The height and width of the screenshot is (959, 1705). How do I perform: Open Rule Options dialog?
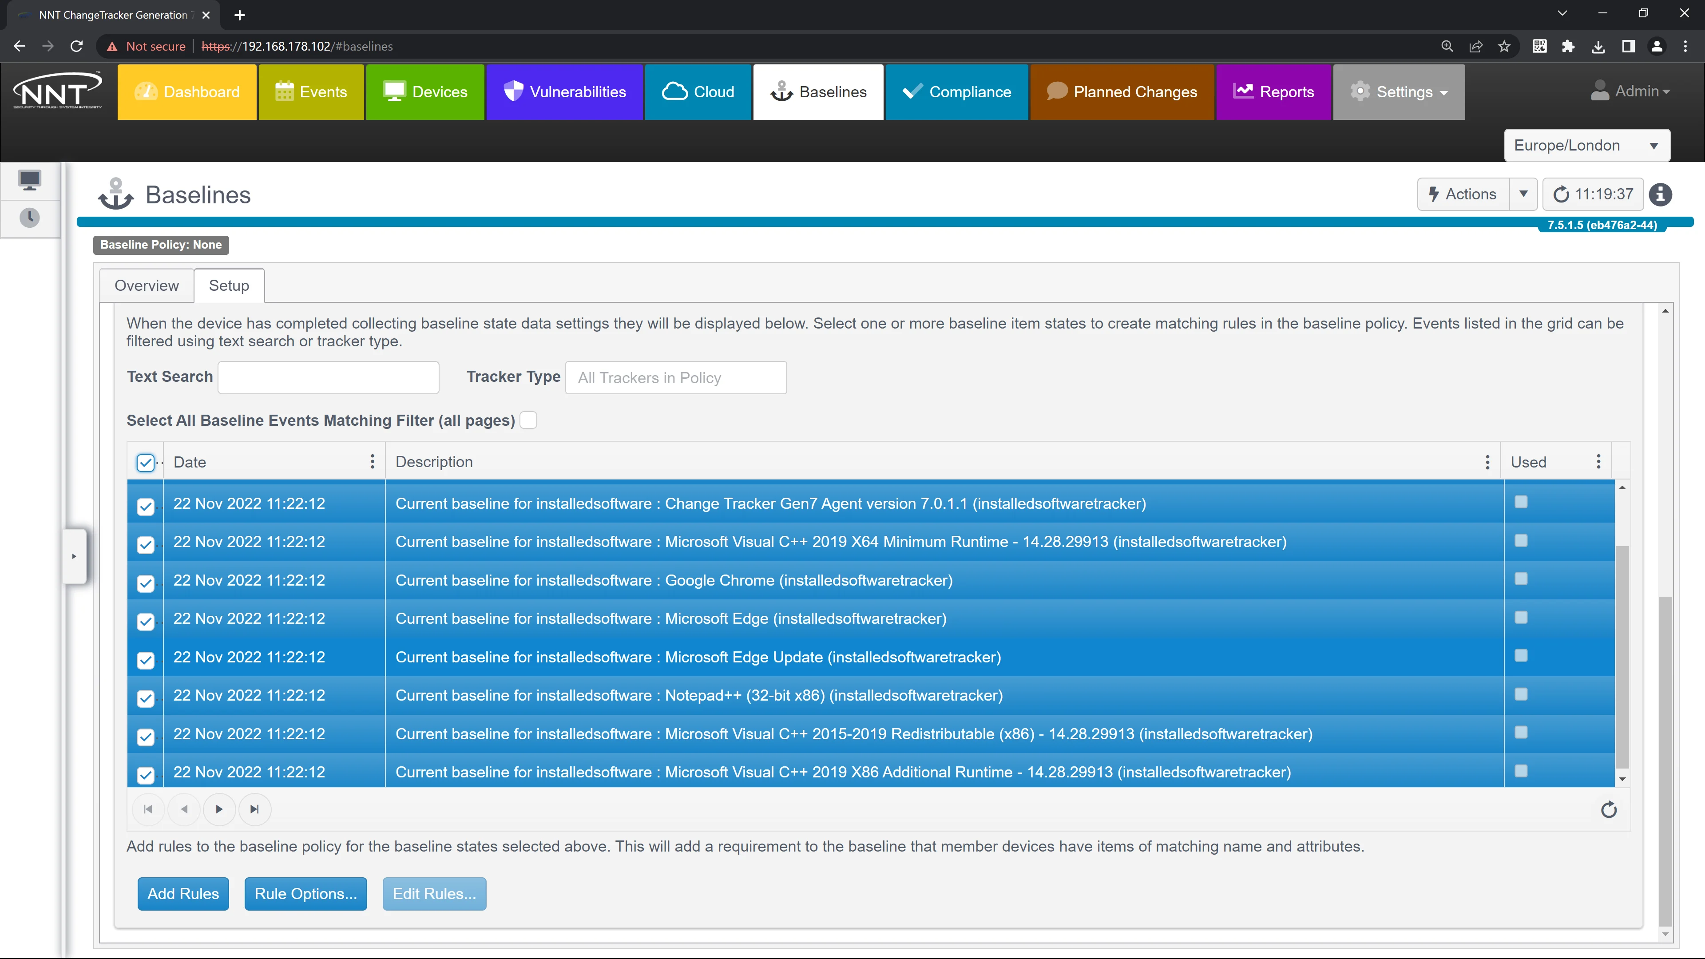[x=305, y=893]
